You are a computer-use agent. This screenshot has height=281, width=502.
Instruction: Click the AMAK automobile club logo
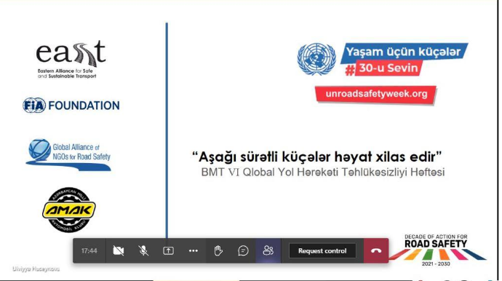click(x=69, y=210)
